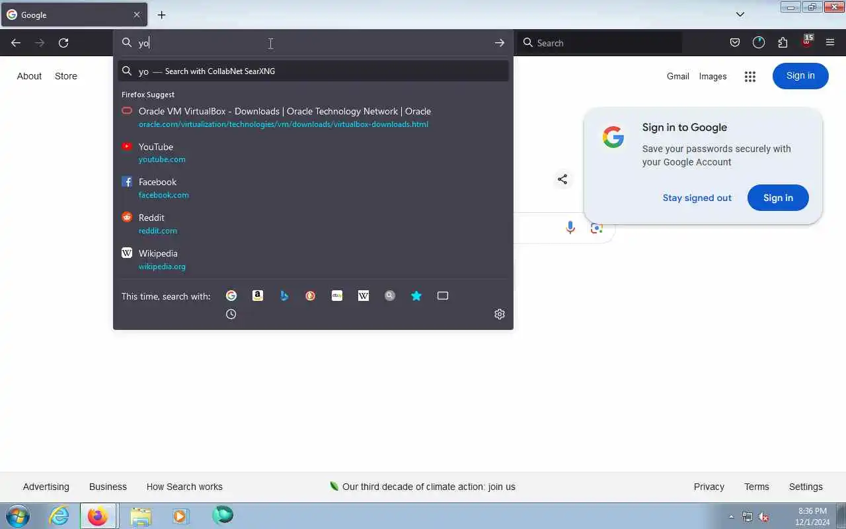
Task: Choose the Facebook suggestion
Action: tap(313, 188)
